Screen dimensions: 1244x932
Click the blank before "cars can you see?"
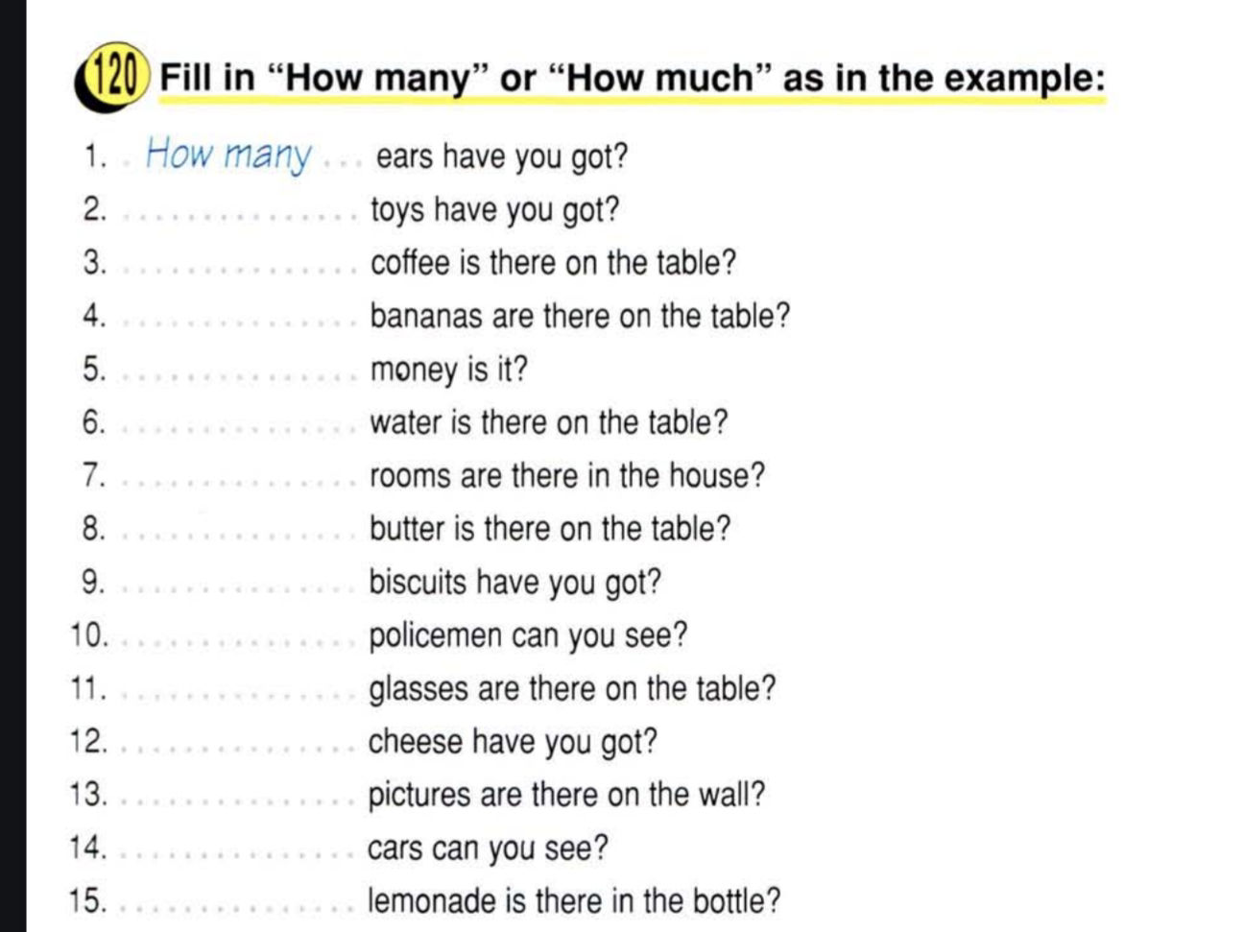[238, 852]
